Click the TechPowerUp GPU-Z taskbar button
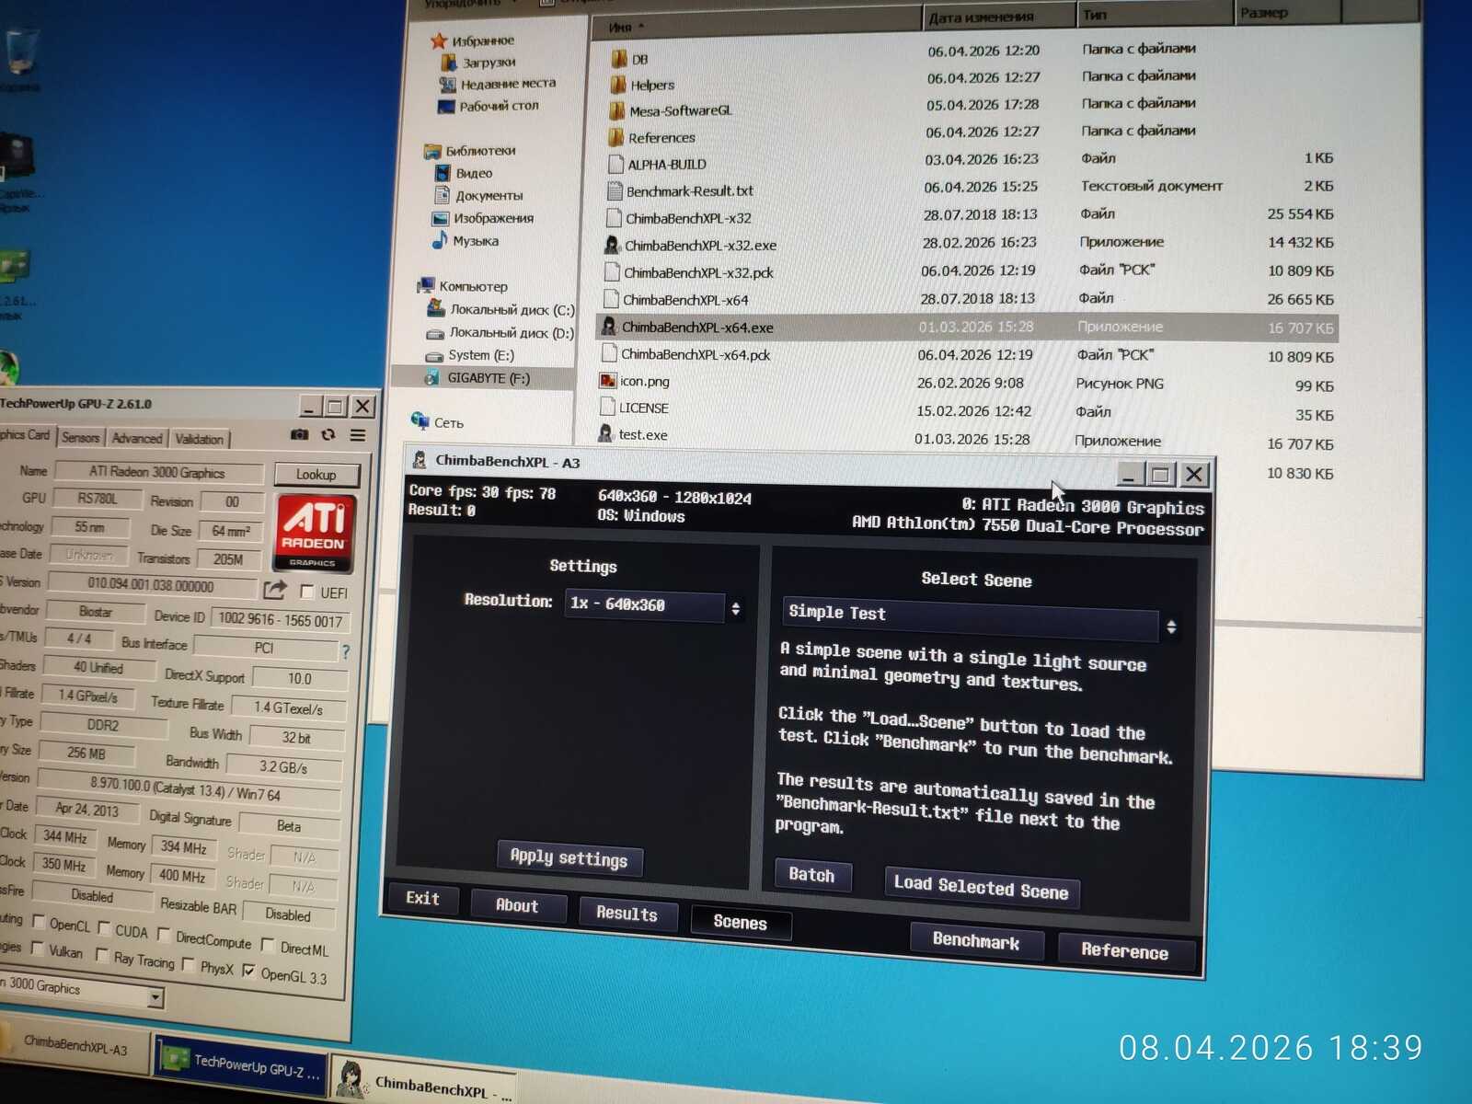Image resolution: width=1472 pixels, height=1104 pixels. point(243,1066)
